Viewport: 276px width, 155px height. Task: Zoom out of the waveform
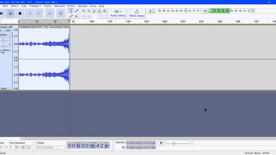coord(89,11)
